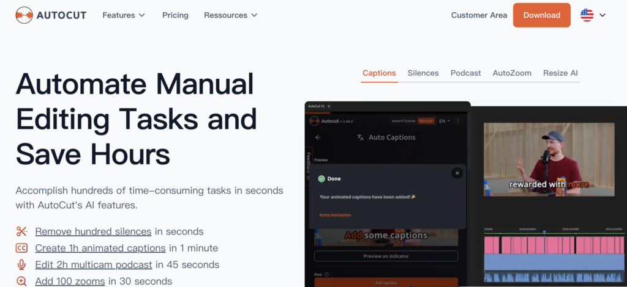The width and height of the screenshot is (627, 287).
Task: Open the three-dot menu in the Autocut panel
Action: coord(458,121)
